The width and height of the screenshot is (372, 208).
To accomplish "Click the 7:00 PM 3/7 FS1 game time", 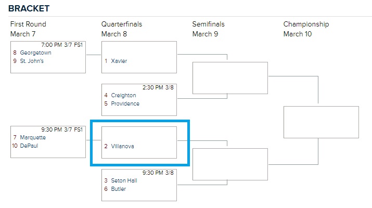I will [x=62, y=45].
